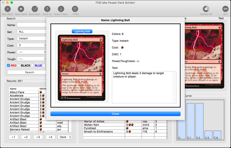Select the Lightning Bolt tab in dialog
Image resolution: width=231 pixels, height=148 pixels.
coord(82,31)
